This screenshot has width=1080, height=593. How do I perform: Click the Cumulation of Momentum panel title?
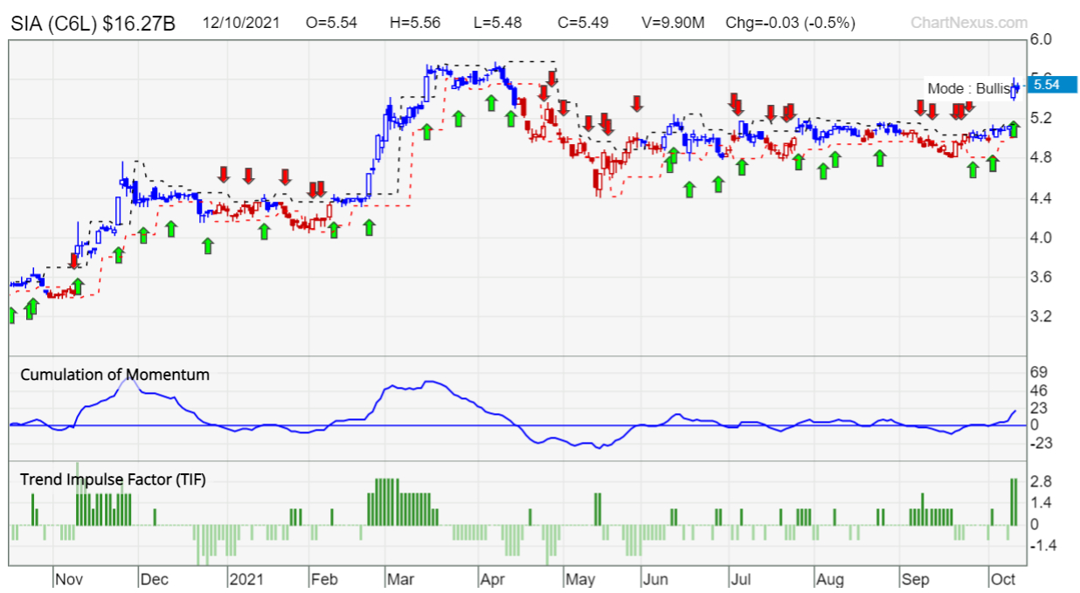click(114, 375)
